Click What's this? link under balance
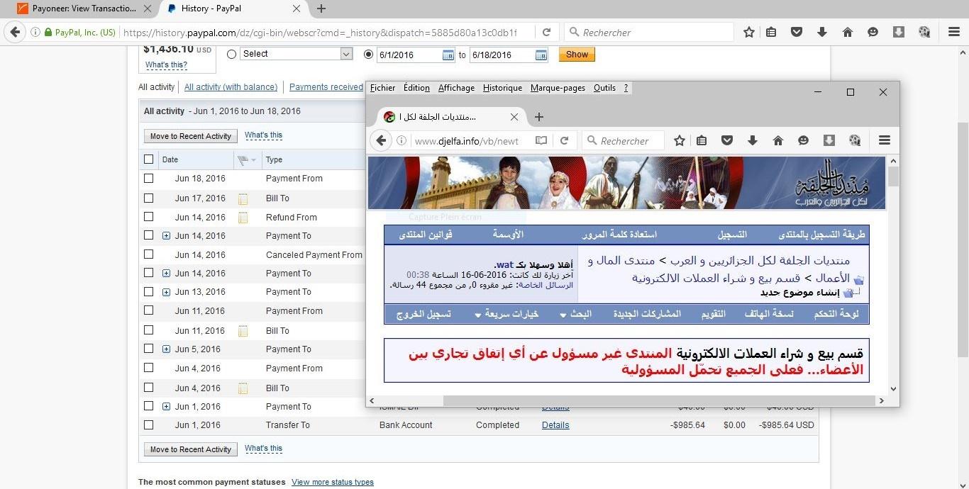The width and height of the screenshot is (969, 489). tap(166, 65)
